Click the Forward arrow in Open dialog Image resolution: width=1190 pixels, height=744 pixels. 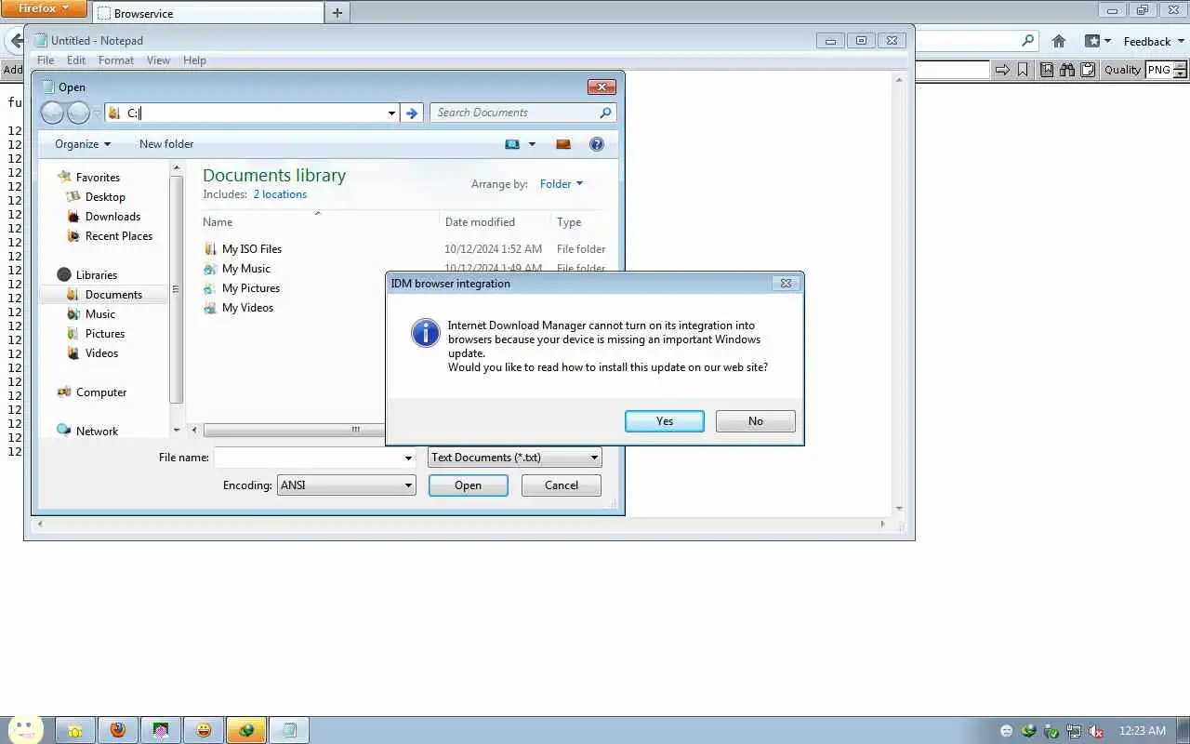(79, 113)
